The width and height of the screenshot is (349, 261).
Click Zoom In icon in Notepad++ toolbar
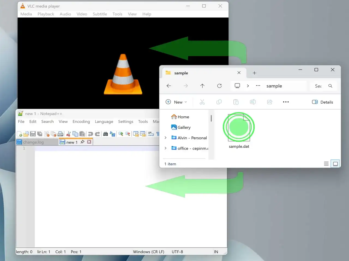coord(121,134)
